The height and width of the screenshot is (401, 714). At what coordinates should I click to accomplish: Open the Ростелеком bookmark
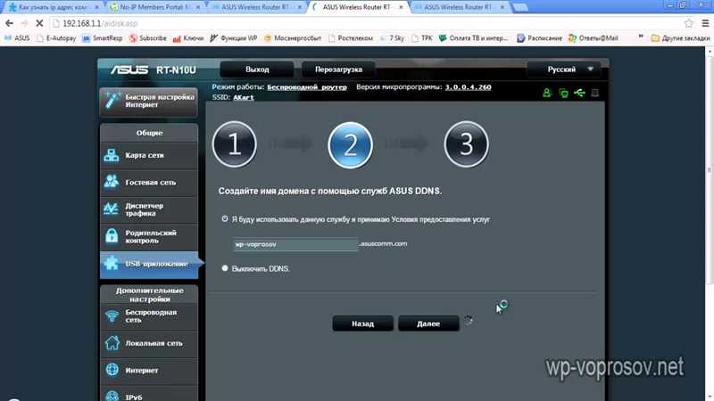(x=350, y=38)
